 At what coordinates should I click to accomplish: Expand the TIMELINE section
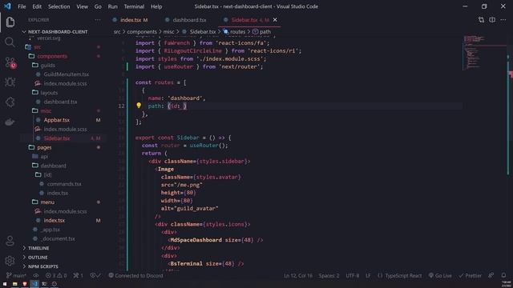coord(38,248)
